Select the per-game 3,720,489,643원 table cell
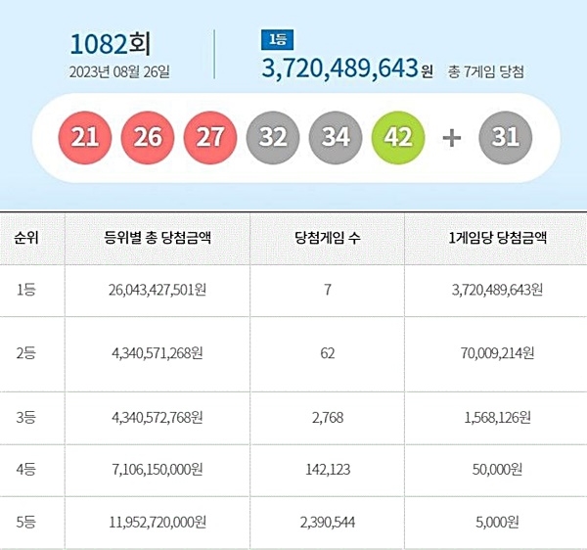The height and width of the screenshot is (550, 587). click(498, 290)
